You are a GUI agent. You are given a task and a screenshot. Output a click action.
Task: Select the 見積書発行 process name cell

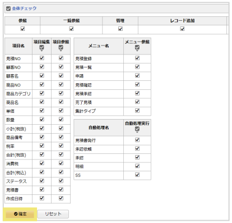(x=99, y=140)
